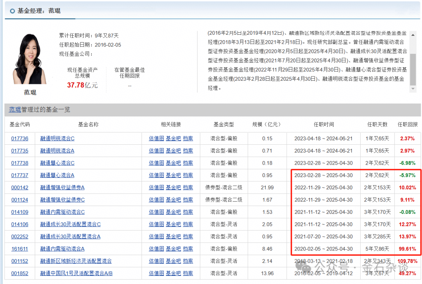Open 融通增强收益债券A fund name link
This screenshot has height=284, width=422.
[63, 188]
